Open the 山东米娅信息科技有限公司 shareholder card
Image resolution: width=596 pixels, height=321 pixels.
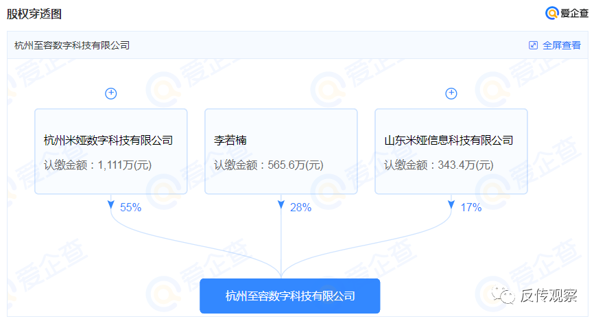coord(451,152)
